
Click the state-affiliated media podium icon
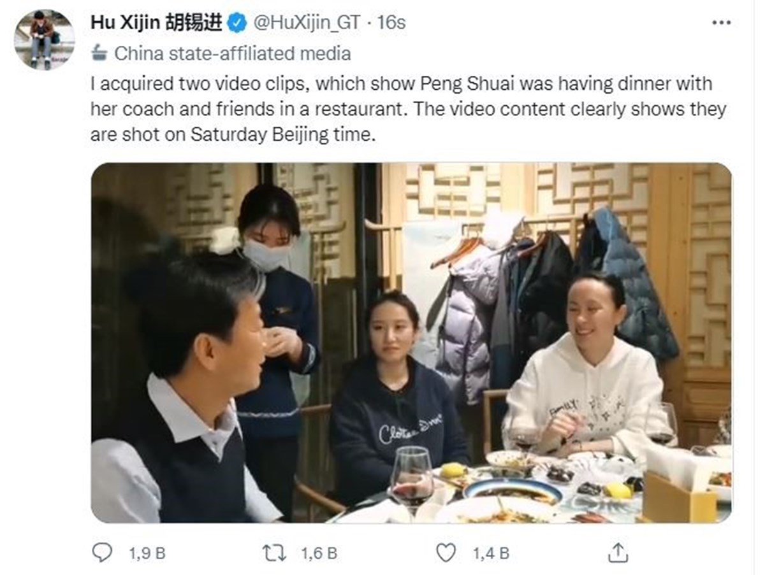tap(99, 53)
